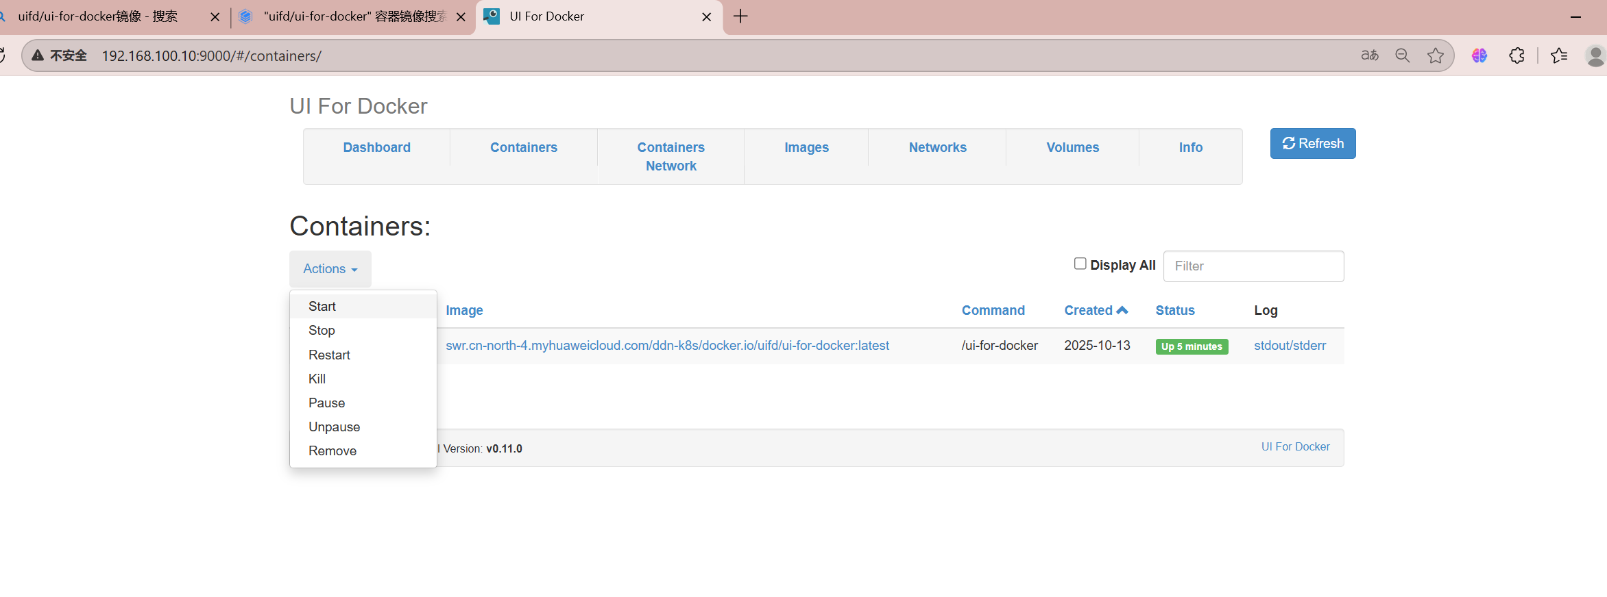This screenshot has height=597, width=1607.
Task: Choose Start from Actions menu
Action: 363,306
